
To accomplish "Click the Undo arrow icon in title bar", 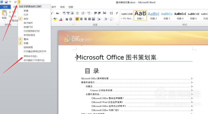I will click(10, 2).
